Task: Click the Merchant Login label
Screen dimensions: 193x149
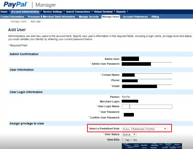Action: (110, 102)
